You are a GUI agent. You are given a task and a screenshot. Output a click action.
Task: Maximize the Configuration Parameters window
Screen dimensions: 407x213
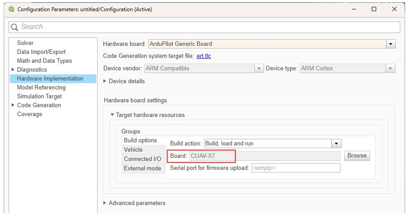(374, 9)
